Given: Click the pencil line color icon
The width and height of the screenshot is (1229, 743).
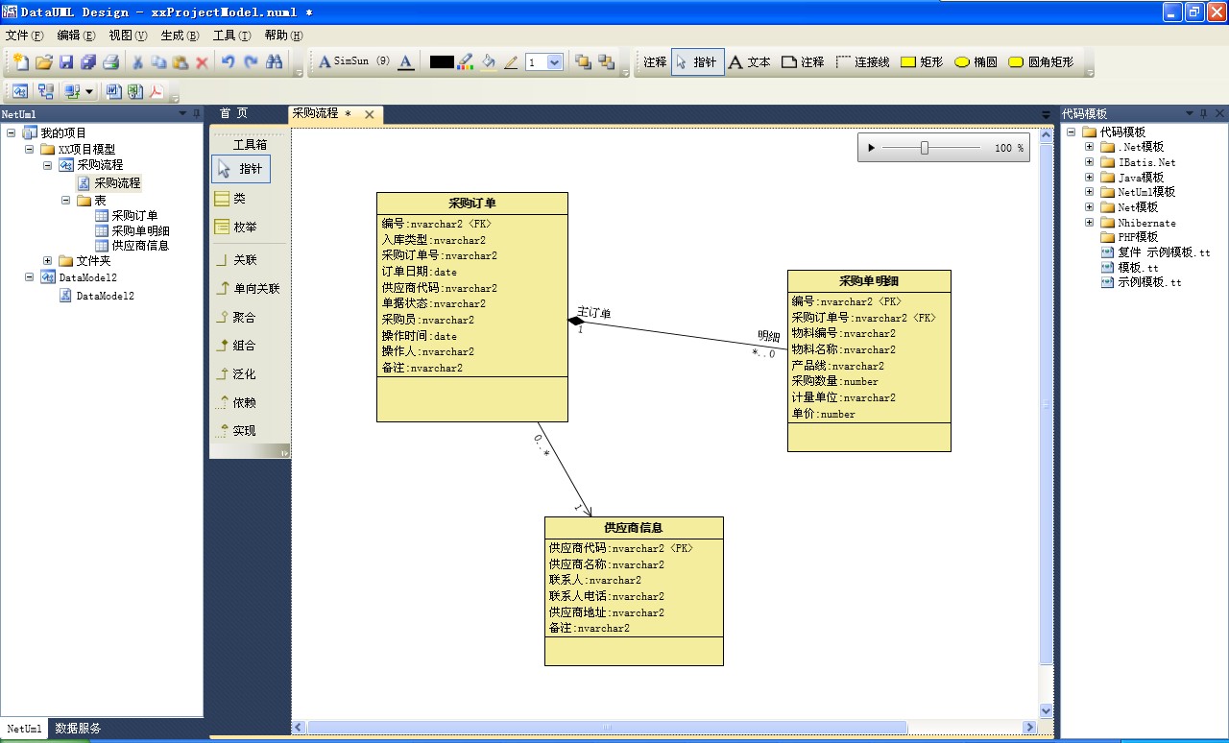Looking at the screenshot, I should pos(511,62).
